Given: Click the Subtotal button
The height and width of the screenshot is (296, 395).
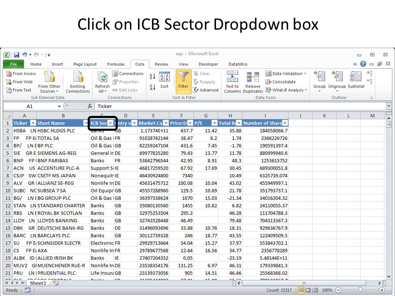Looking at the screenshot, I should tap(355, 80).
